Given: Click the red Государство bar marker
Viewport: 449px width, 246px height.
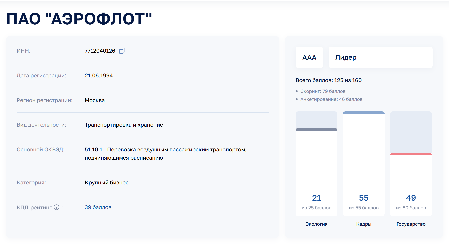Looking at the screenshot, I should [411, 154].
